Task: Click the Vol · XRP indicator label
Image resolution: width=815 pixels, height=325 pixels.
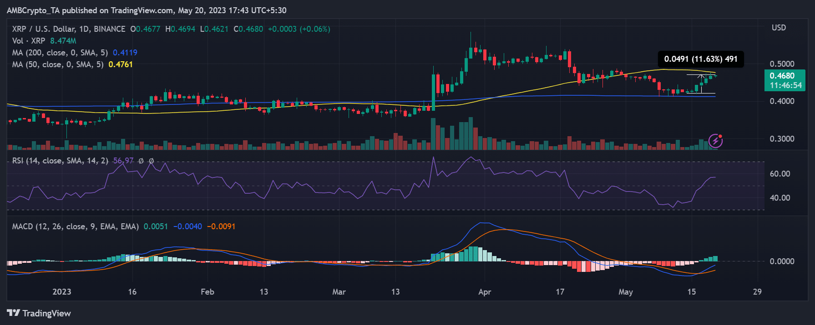Action: 29,41
